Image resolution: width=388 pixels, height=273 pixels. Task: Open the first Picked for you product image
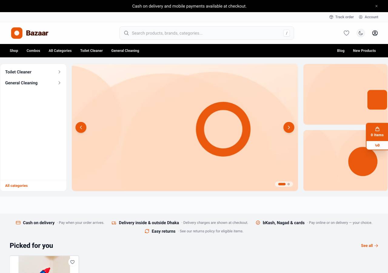point(44,265)
